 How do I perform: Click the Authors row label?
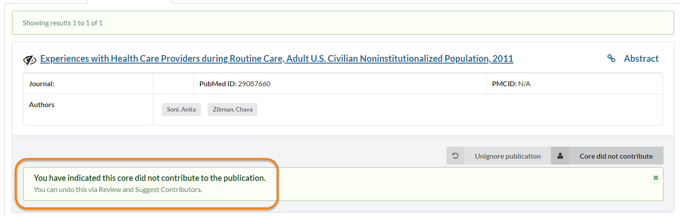[x=42, y=105]
